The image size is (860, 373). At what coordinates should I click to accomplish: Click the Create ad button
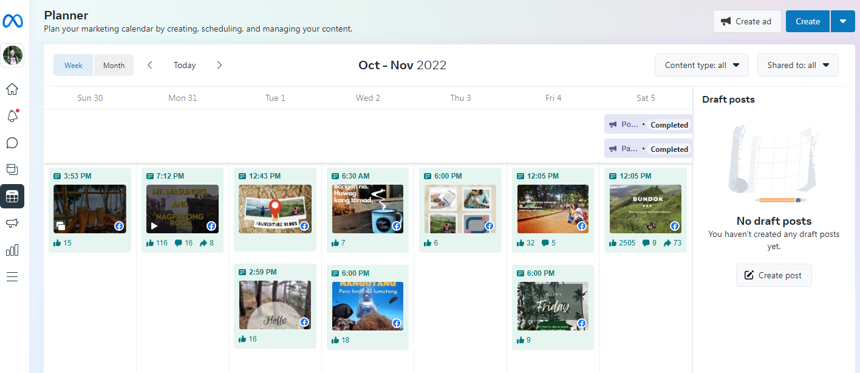[746, 21]
